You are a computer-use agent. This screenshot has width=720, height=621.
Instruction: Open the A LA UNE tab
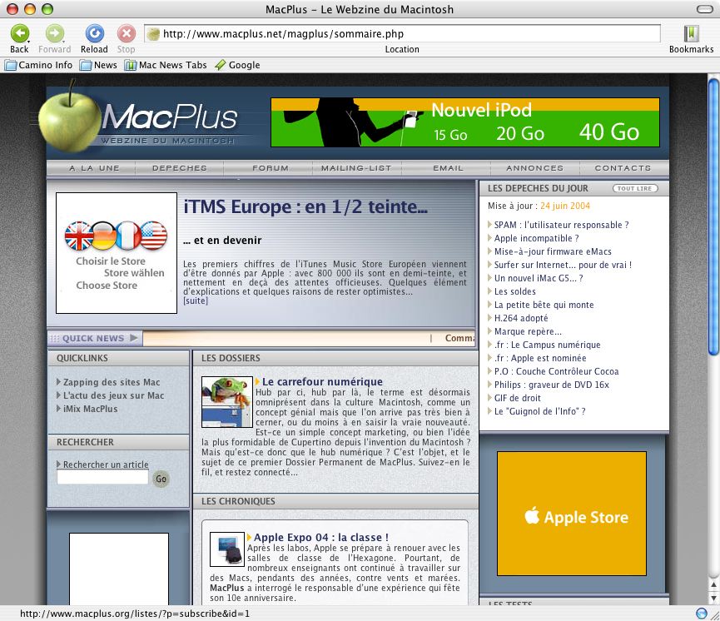click(94, 168)
